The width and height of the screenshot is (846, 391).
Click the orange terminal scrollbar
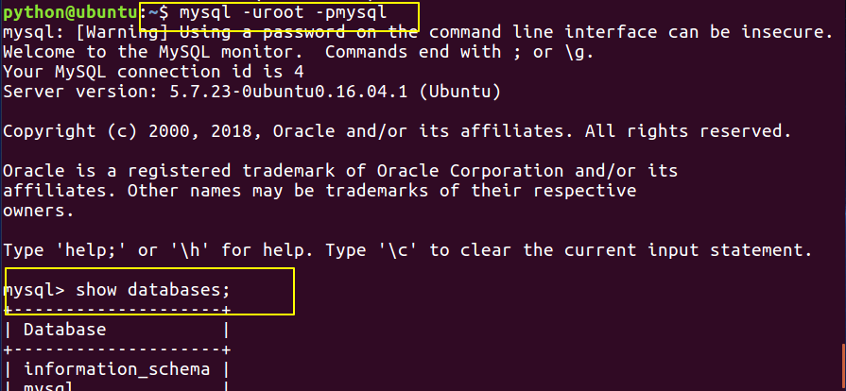tap(843, 367)
